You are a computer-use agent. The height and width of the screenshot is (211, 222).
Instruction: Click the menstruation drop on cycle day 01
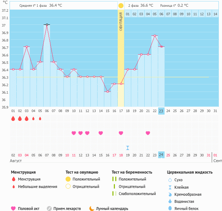13,118
